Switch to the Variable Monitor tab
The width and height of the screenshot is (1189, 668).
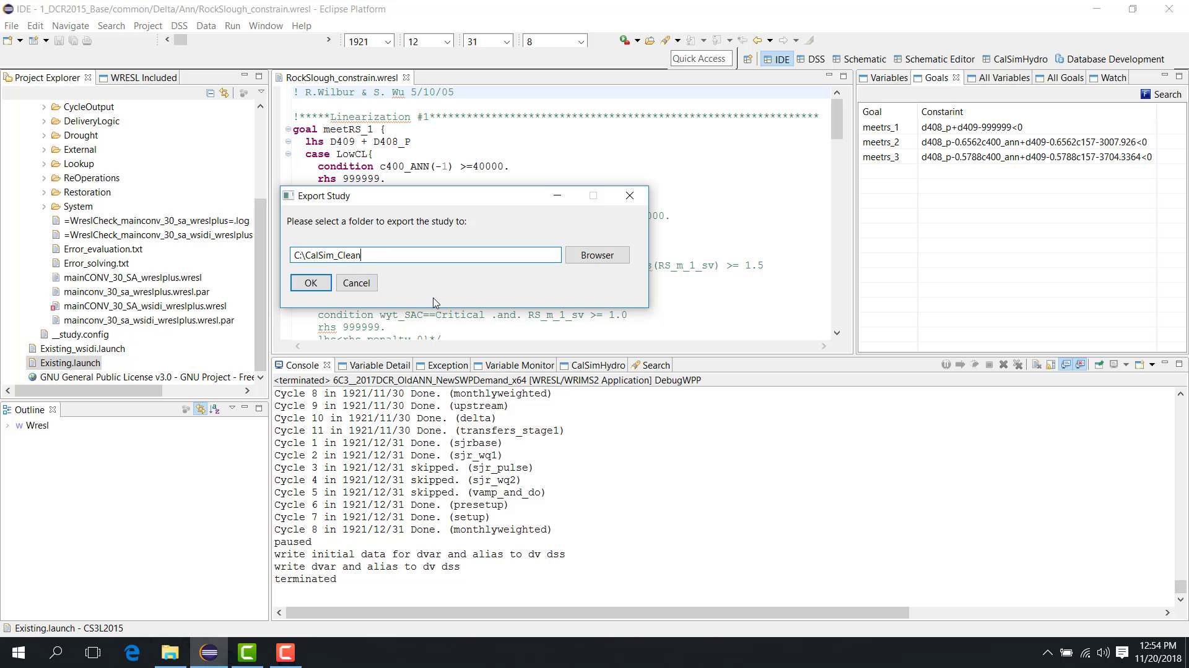[x=513, y=365]
